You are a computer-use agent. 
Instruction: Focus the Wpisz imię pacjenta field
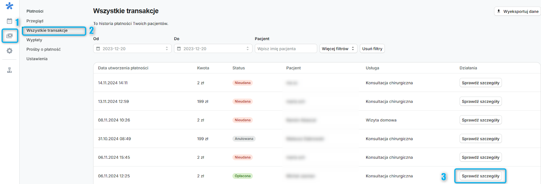pyautogui.click(x=286, y=49)
